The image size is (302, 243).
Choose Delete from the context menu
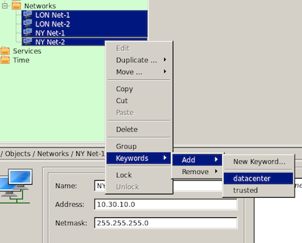pyautogui.click(x=139, y=129)
